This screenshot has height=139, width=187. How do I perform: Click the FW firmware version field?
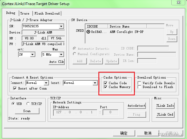[43, 44]
